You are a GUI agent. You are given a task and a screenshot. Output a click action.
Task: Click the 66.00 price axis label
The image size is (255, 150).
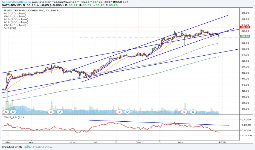tap(245, 19)
